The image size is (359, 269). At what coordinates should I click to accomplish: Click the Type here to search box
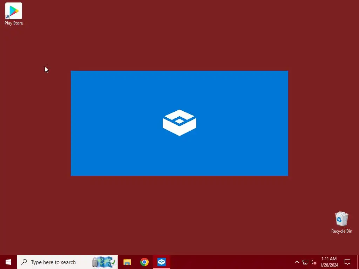tap(67, 262)
